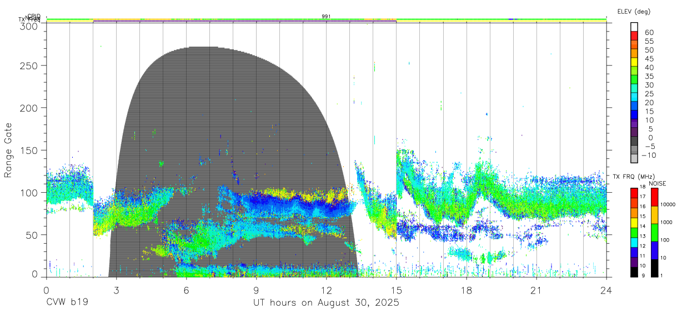Click TX FRQ label '16'
Screen dimensions: 682x314
(644, 207)
